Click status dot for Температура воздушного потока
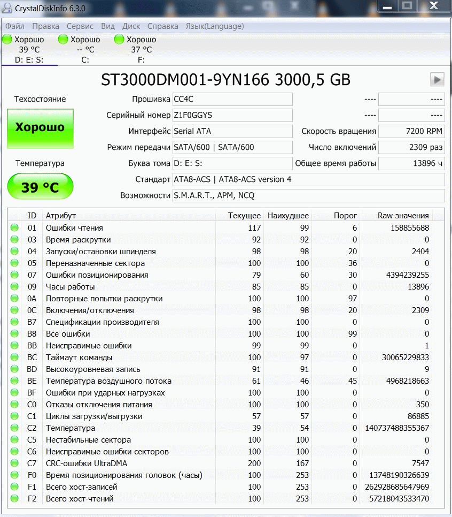The height and width of the screenshot is (517, 452). 14,381
